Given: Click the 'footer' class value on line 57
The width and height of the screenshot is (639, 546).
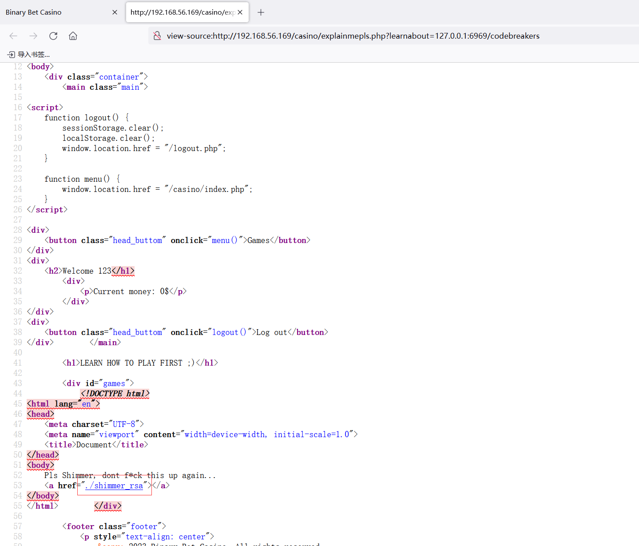Looking at the screenshot, I should [144, 526].
